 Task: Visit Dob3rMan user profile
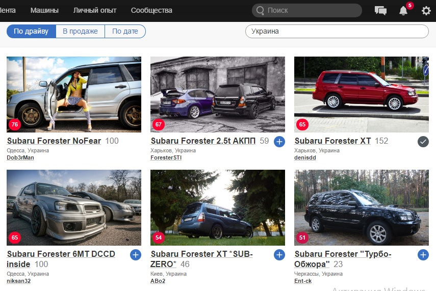pyautogui.click(x=20, y=157)
